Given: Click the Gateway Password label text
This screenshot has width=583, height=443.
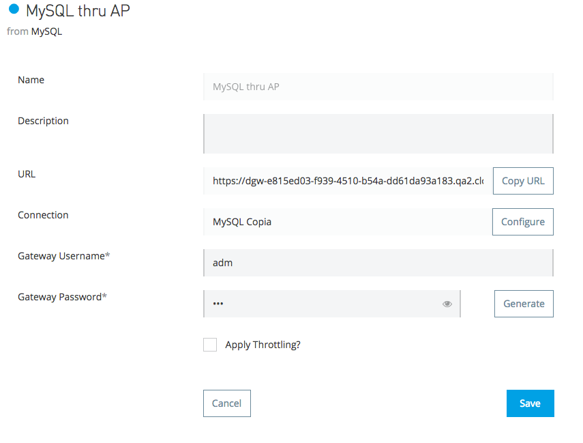Looking at the screenshot, I should click(x=63, y=297).
